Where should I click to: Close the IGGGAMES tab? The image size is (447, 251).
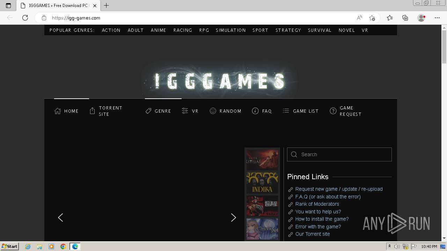pyautogui.click(x=95, y=6)
